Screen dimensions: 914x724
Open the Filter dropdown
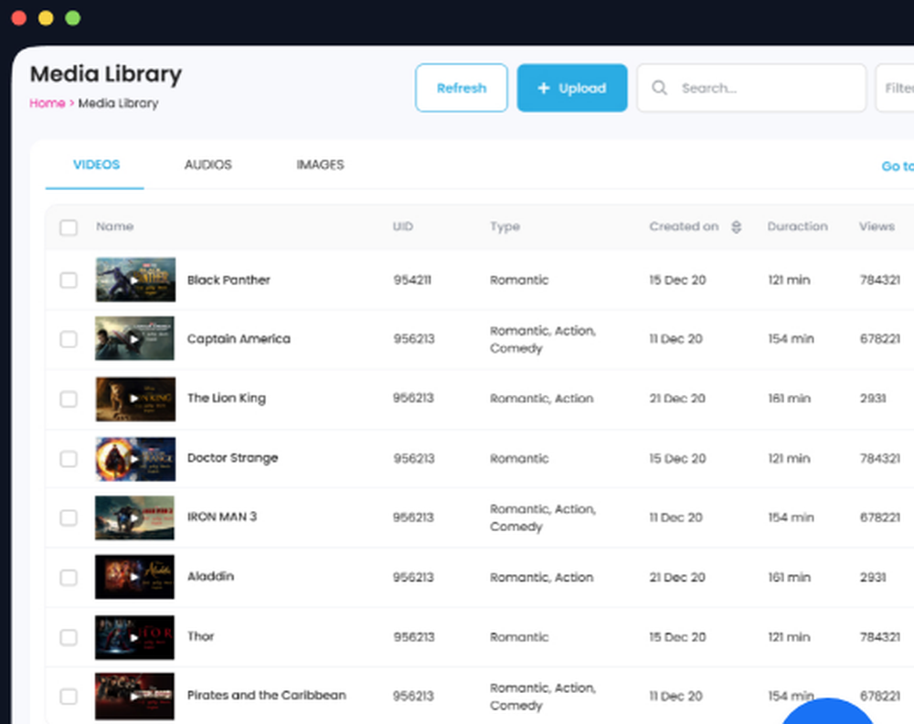[x=895, y=88]
